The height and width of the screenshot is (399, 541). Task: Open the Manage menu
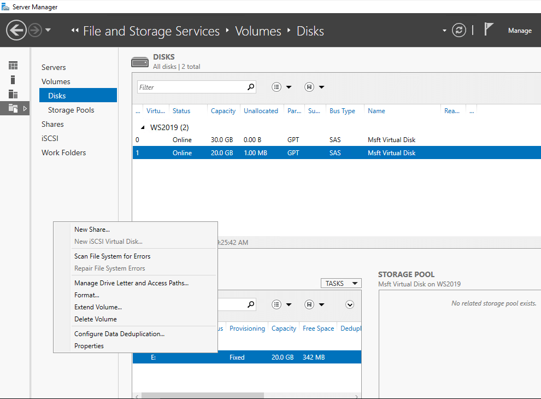(520, 31)
